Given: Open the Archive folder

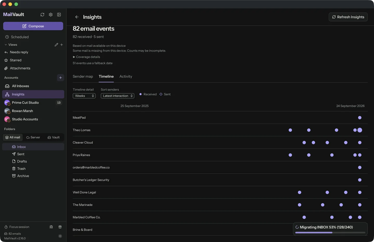Looking at the screenshot, I should coord(33,176).
